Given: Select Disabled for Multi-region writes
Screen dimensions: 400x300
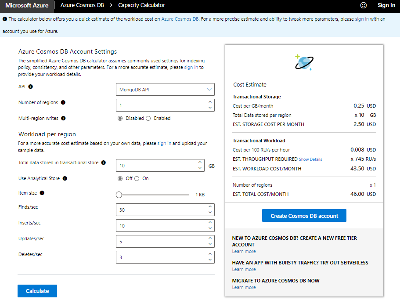Looking at the screenshot, I should [x=119, y=118].
